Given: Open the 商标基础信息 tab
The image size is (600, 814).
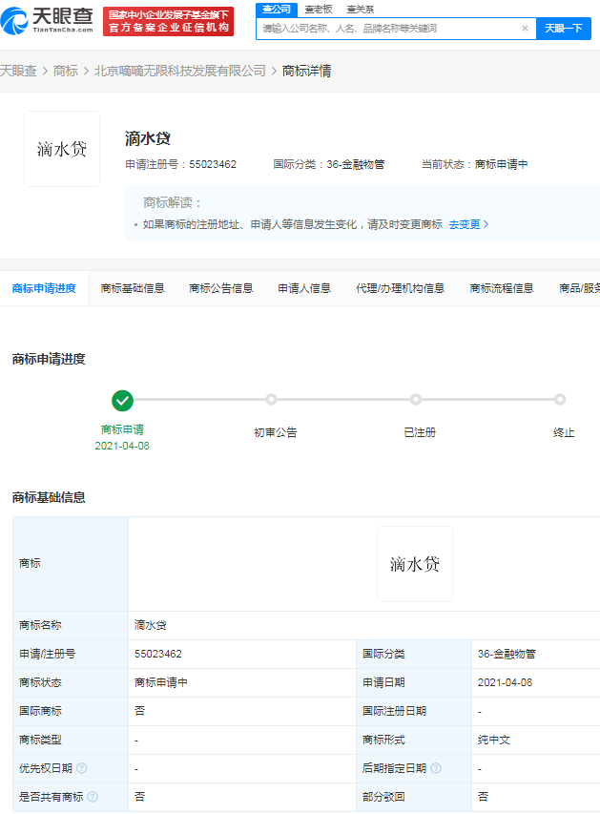Looking at the screenshot, I should click(133, 288).
